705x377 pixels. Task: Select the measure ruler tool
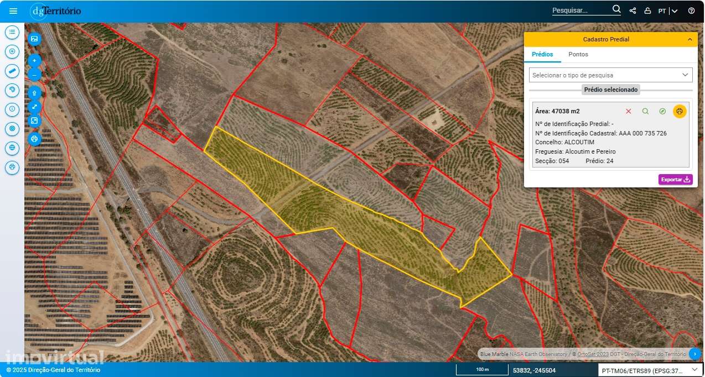(12, 71)
